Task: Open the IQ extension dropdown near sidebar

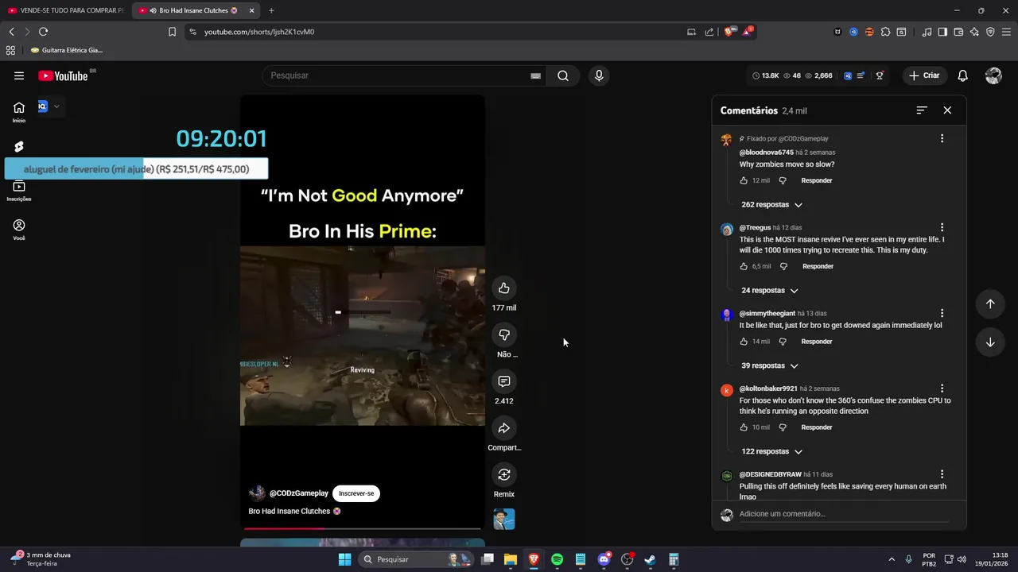Action: click(56, 106)
